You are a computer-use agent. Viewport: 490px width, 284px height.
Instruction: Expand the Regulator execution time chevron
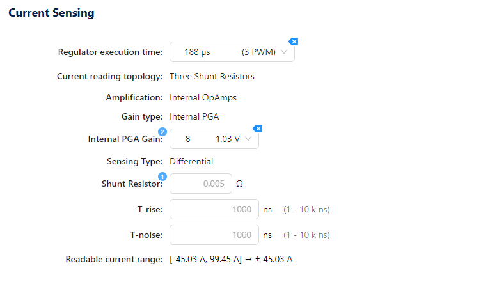point(284,52)
